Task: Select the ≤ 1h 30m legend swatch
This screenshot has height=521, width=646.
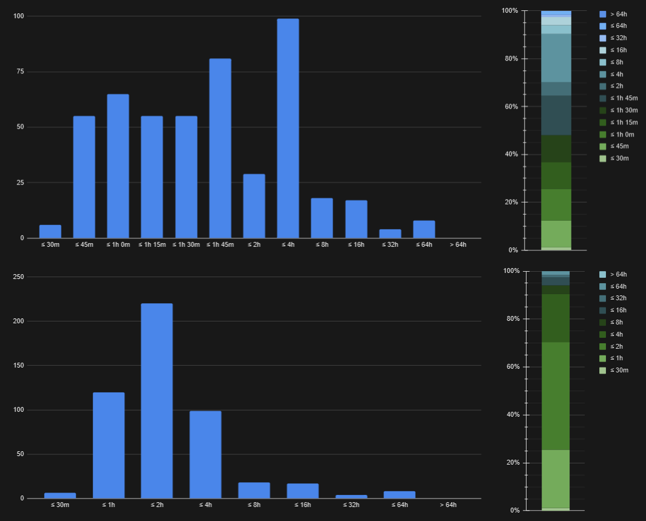Action: tap(603, 110)
